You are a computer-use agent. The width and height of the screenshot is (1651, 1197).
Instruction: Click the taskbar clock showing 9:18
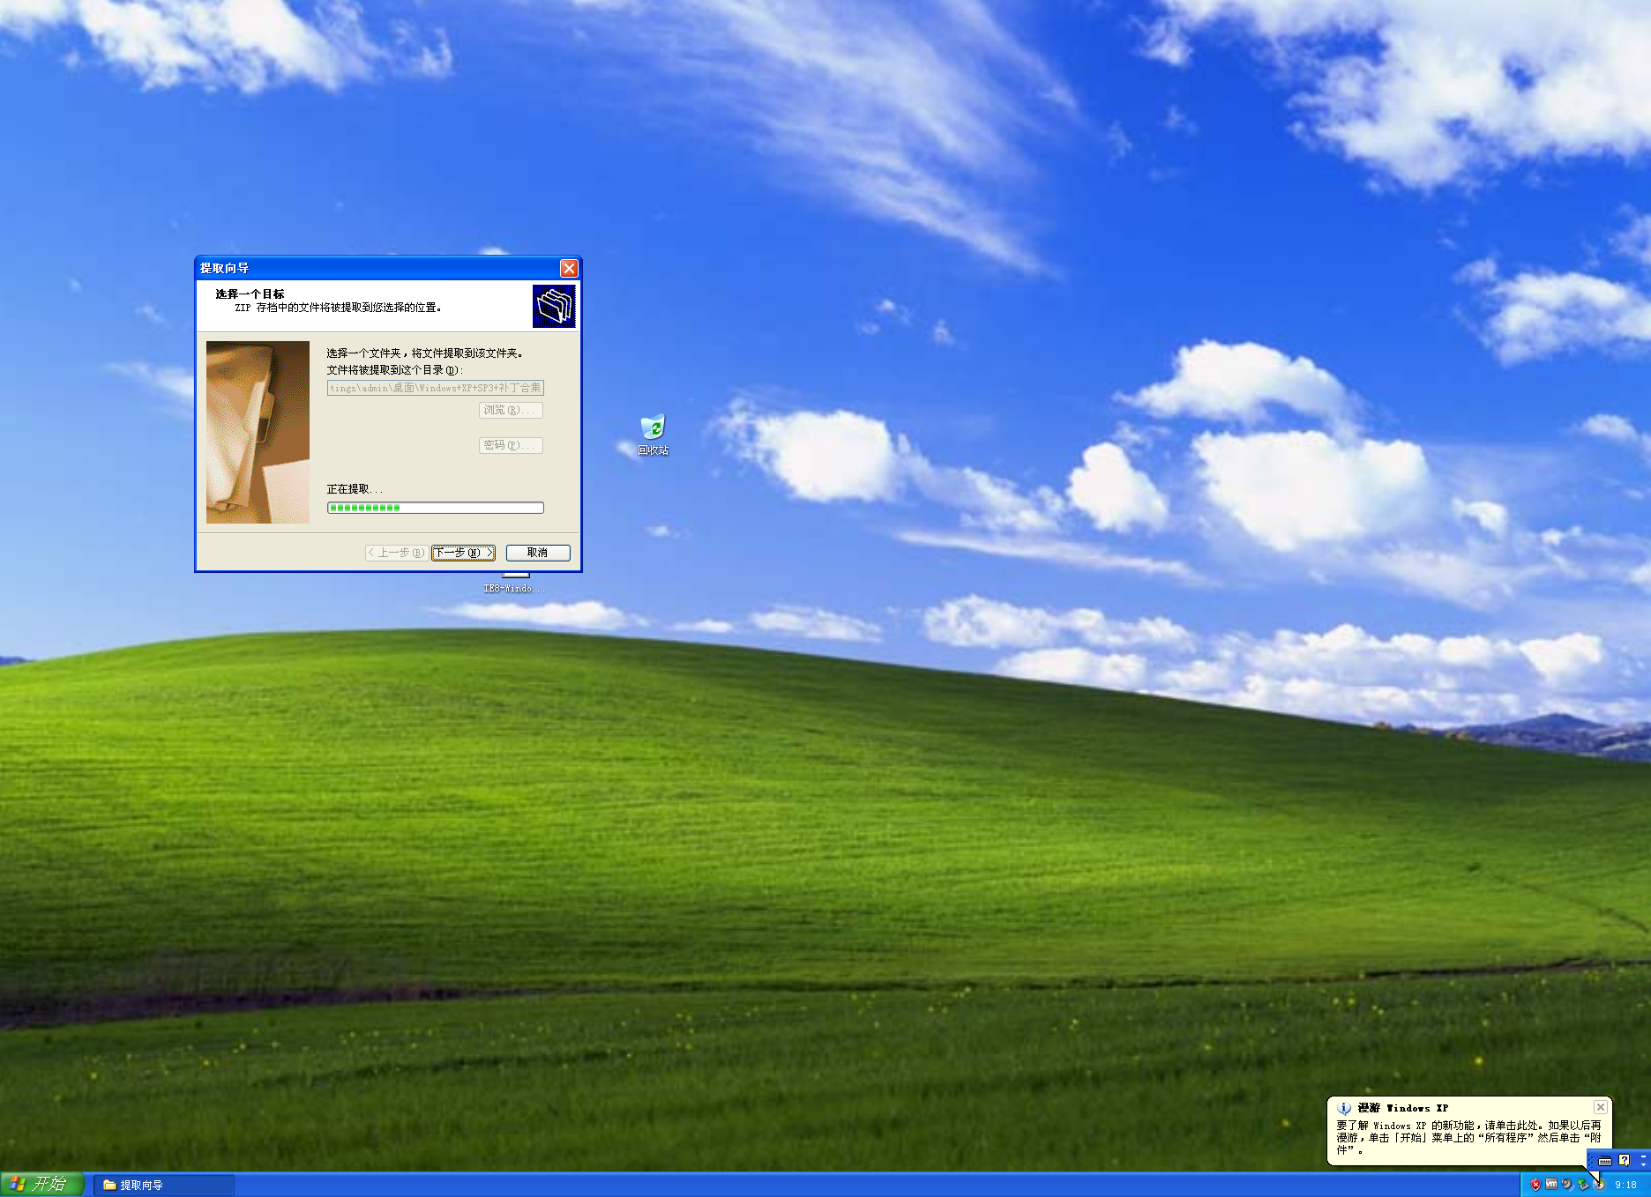point(1625,1186)
